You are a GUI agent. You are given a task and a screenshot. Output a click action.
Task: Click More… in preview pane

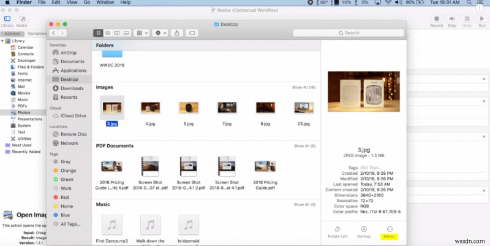point(390,232)
